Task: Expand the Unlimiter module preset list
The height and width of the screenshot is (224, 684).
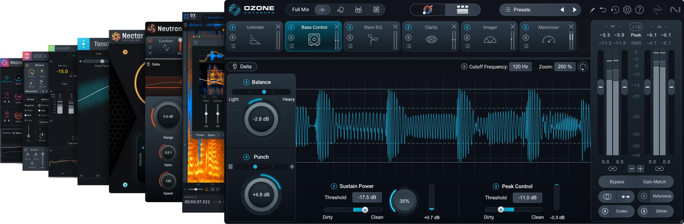Action: coord(233,46)
